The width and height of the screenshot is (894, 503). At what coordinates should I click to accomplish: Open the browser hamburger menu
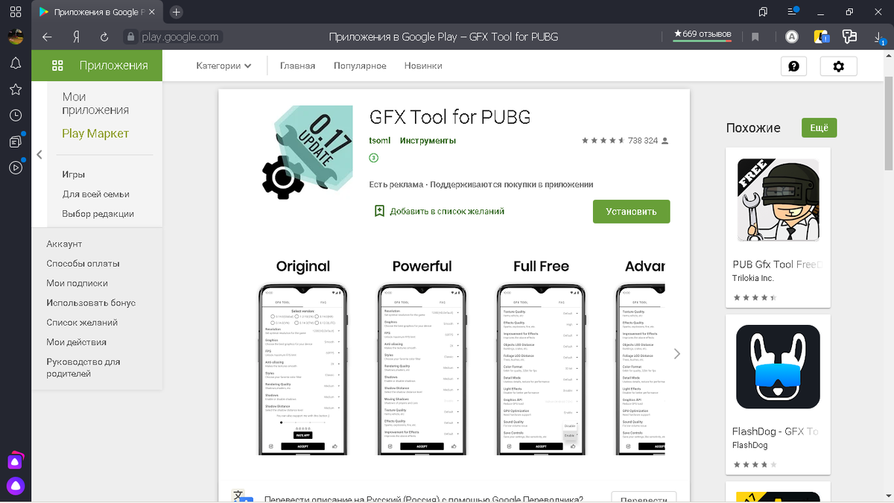pyautogui.click(x=793, y=12)
